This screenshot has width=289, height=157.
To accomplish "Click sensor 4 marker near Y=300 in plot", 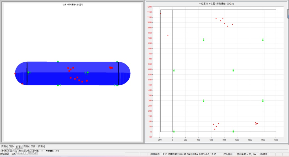I will (204, 101).
